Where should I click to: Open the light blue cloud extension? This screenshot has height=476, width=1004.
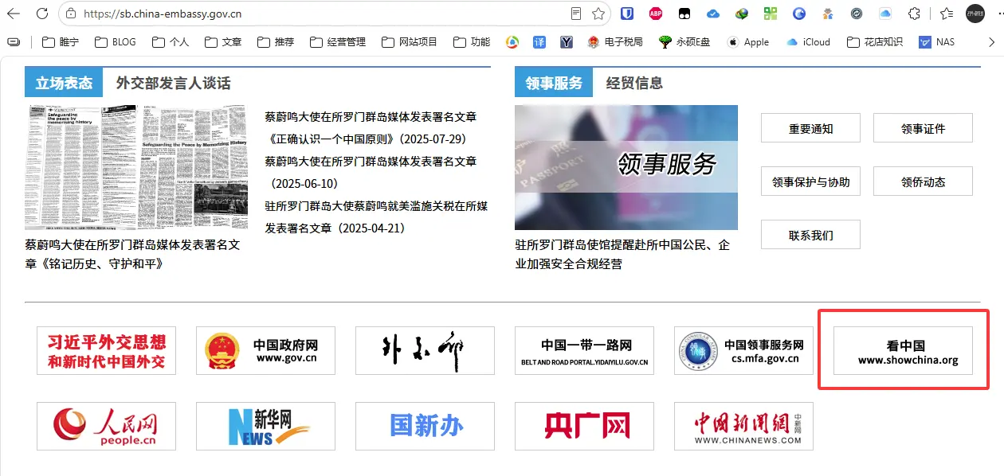click(x=885, y=14)
